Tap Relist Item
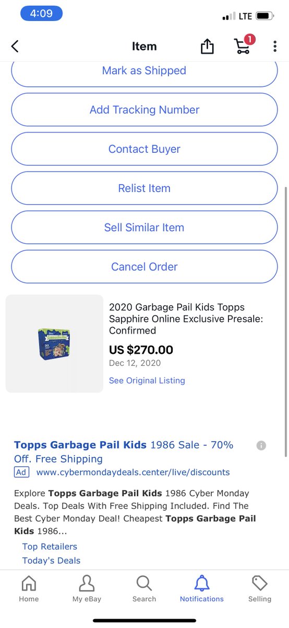The height and width of the screenshot is (628, 289). tap(144, 188)
